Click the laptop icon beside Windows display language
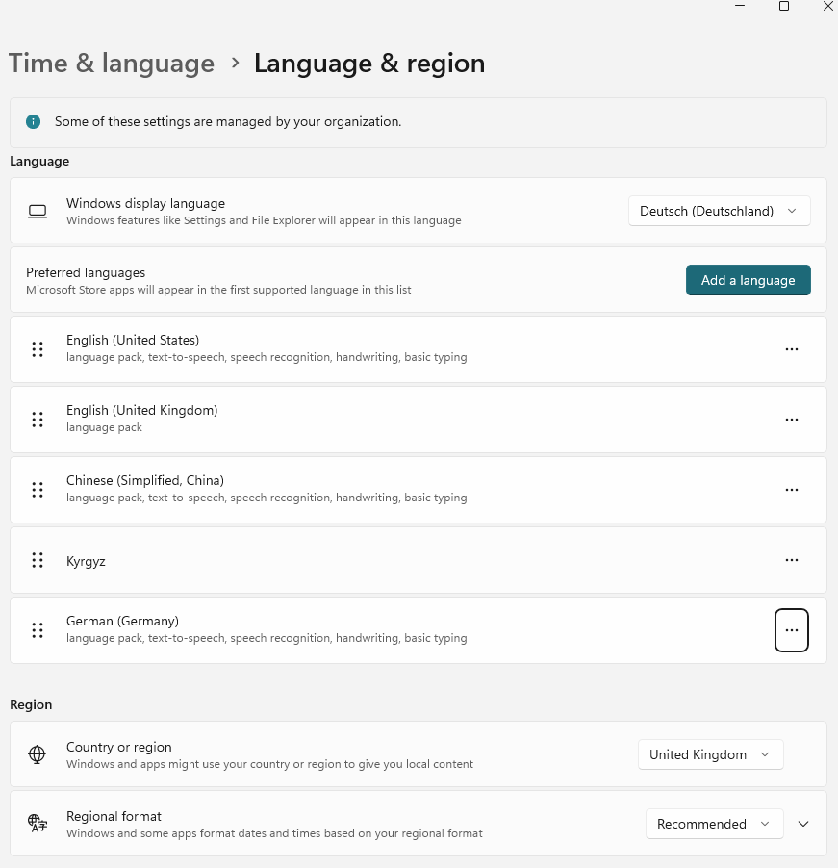Image resolution: width=838 pixels, height=868 pixels. [38, 211]
